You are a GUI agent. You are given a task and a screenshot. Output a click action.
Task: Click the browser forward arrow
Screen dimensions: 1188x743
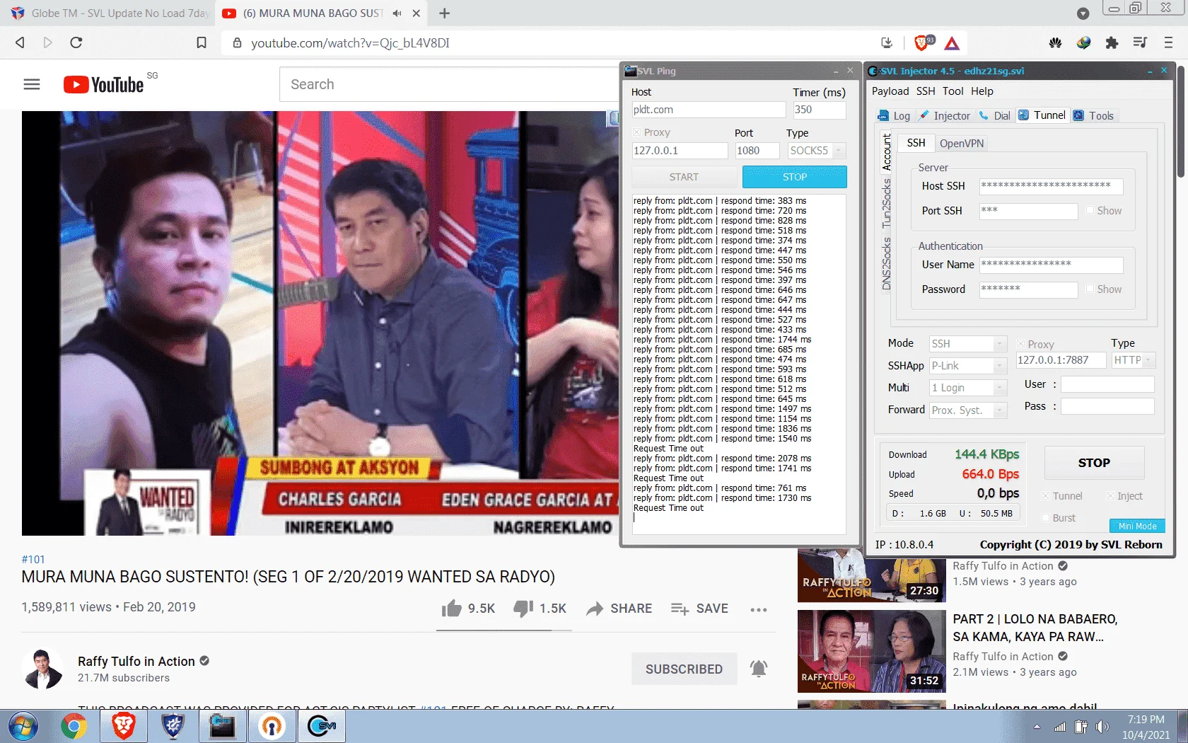(x=48, y=42)
